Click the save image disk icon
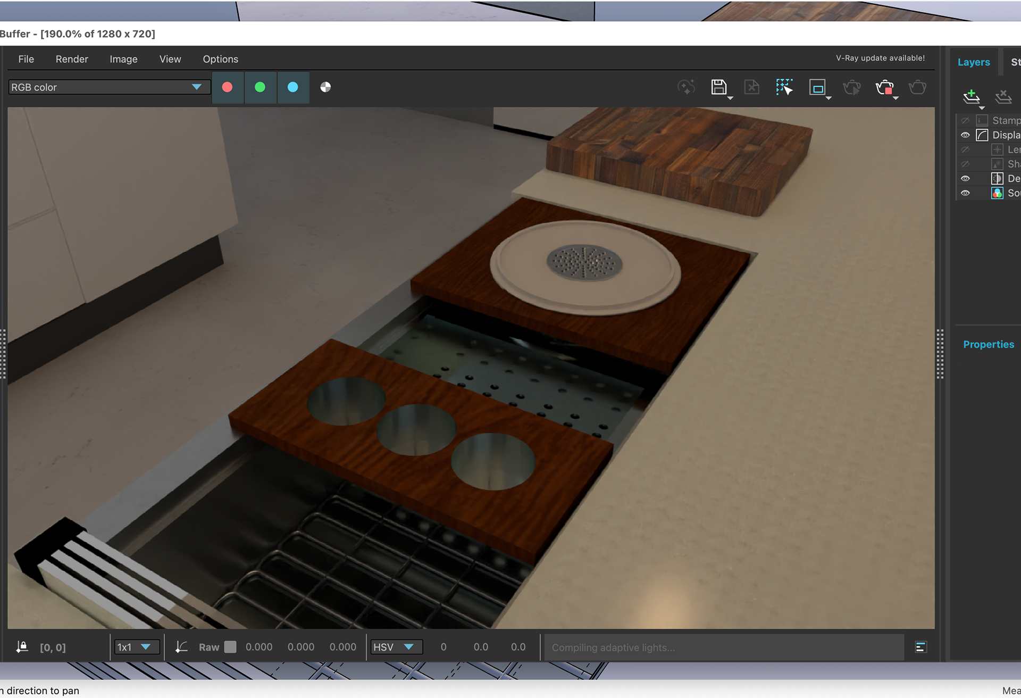 719,87
